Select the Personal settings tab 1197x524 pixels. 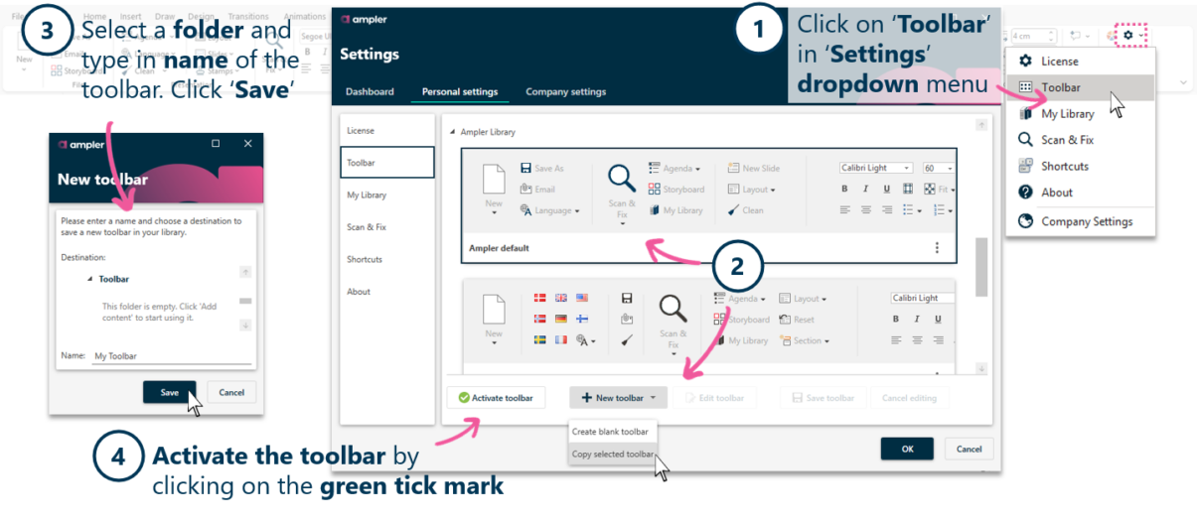[460, 91]
